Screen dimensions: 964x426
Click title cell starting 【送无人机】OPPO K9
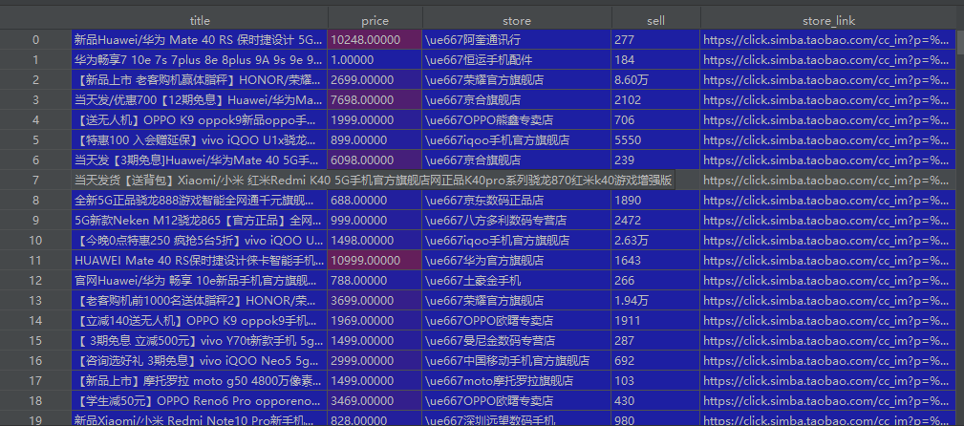200,119
